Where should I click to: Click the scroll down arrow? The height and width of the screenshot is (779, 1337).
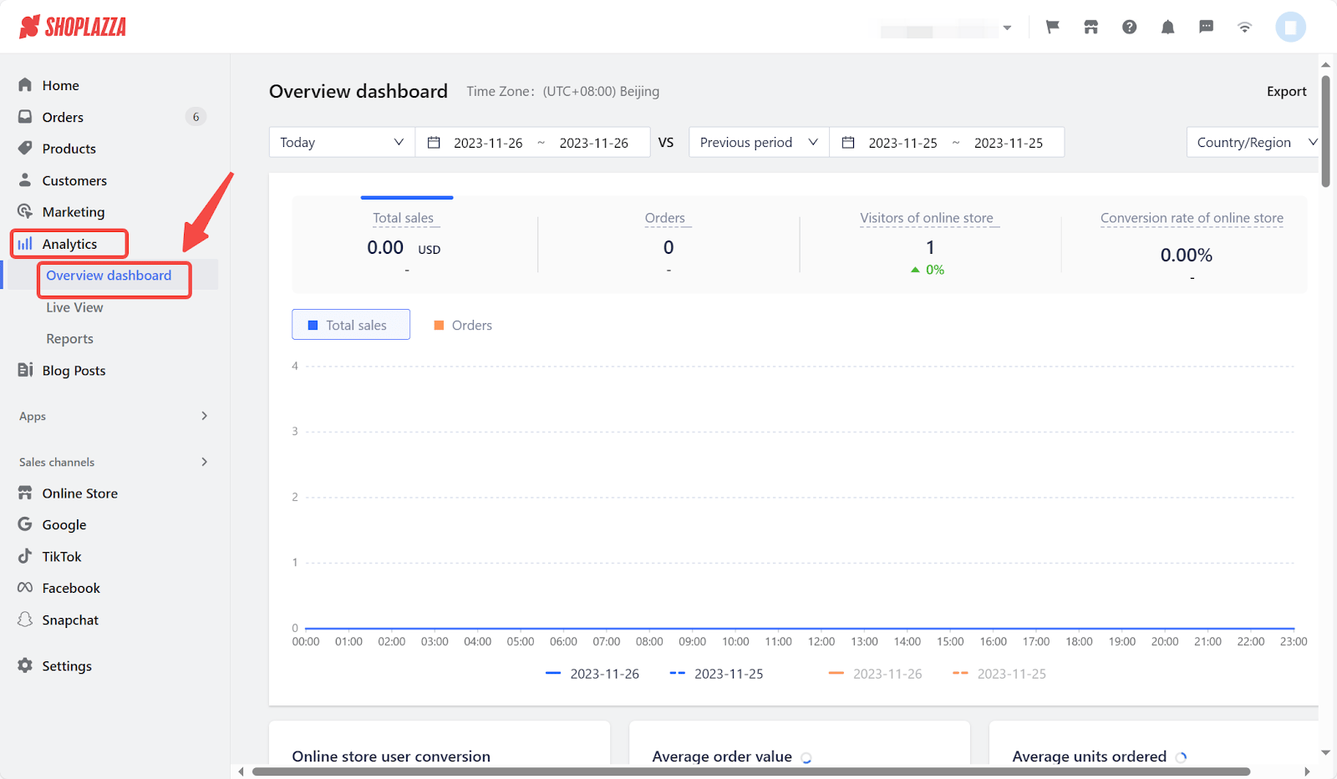pos(1325,752)
